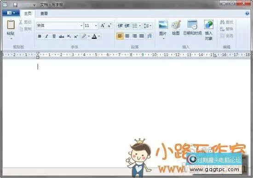Viewport: 253px width, 178px height.
Task: Minimize the WordPad window
Action: pyautogui.click(x=224, y=3)
